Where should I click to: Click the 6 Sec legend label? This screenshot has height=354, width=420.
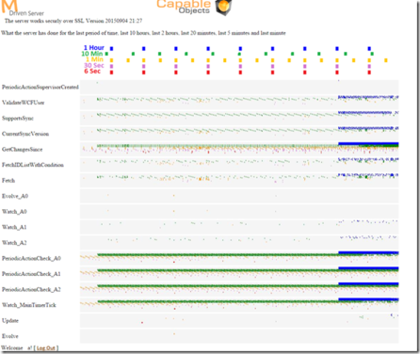[x=92, y=72]
